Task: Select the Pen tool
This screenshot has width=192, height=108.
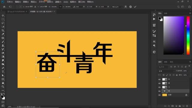Action: pyautogui.click(x=3, y=68)
